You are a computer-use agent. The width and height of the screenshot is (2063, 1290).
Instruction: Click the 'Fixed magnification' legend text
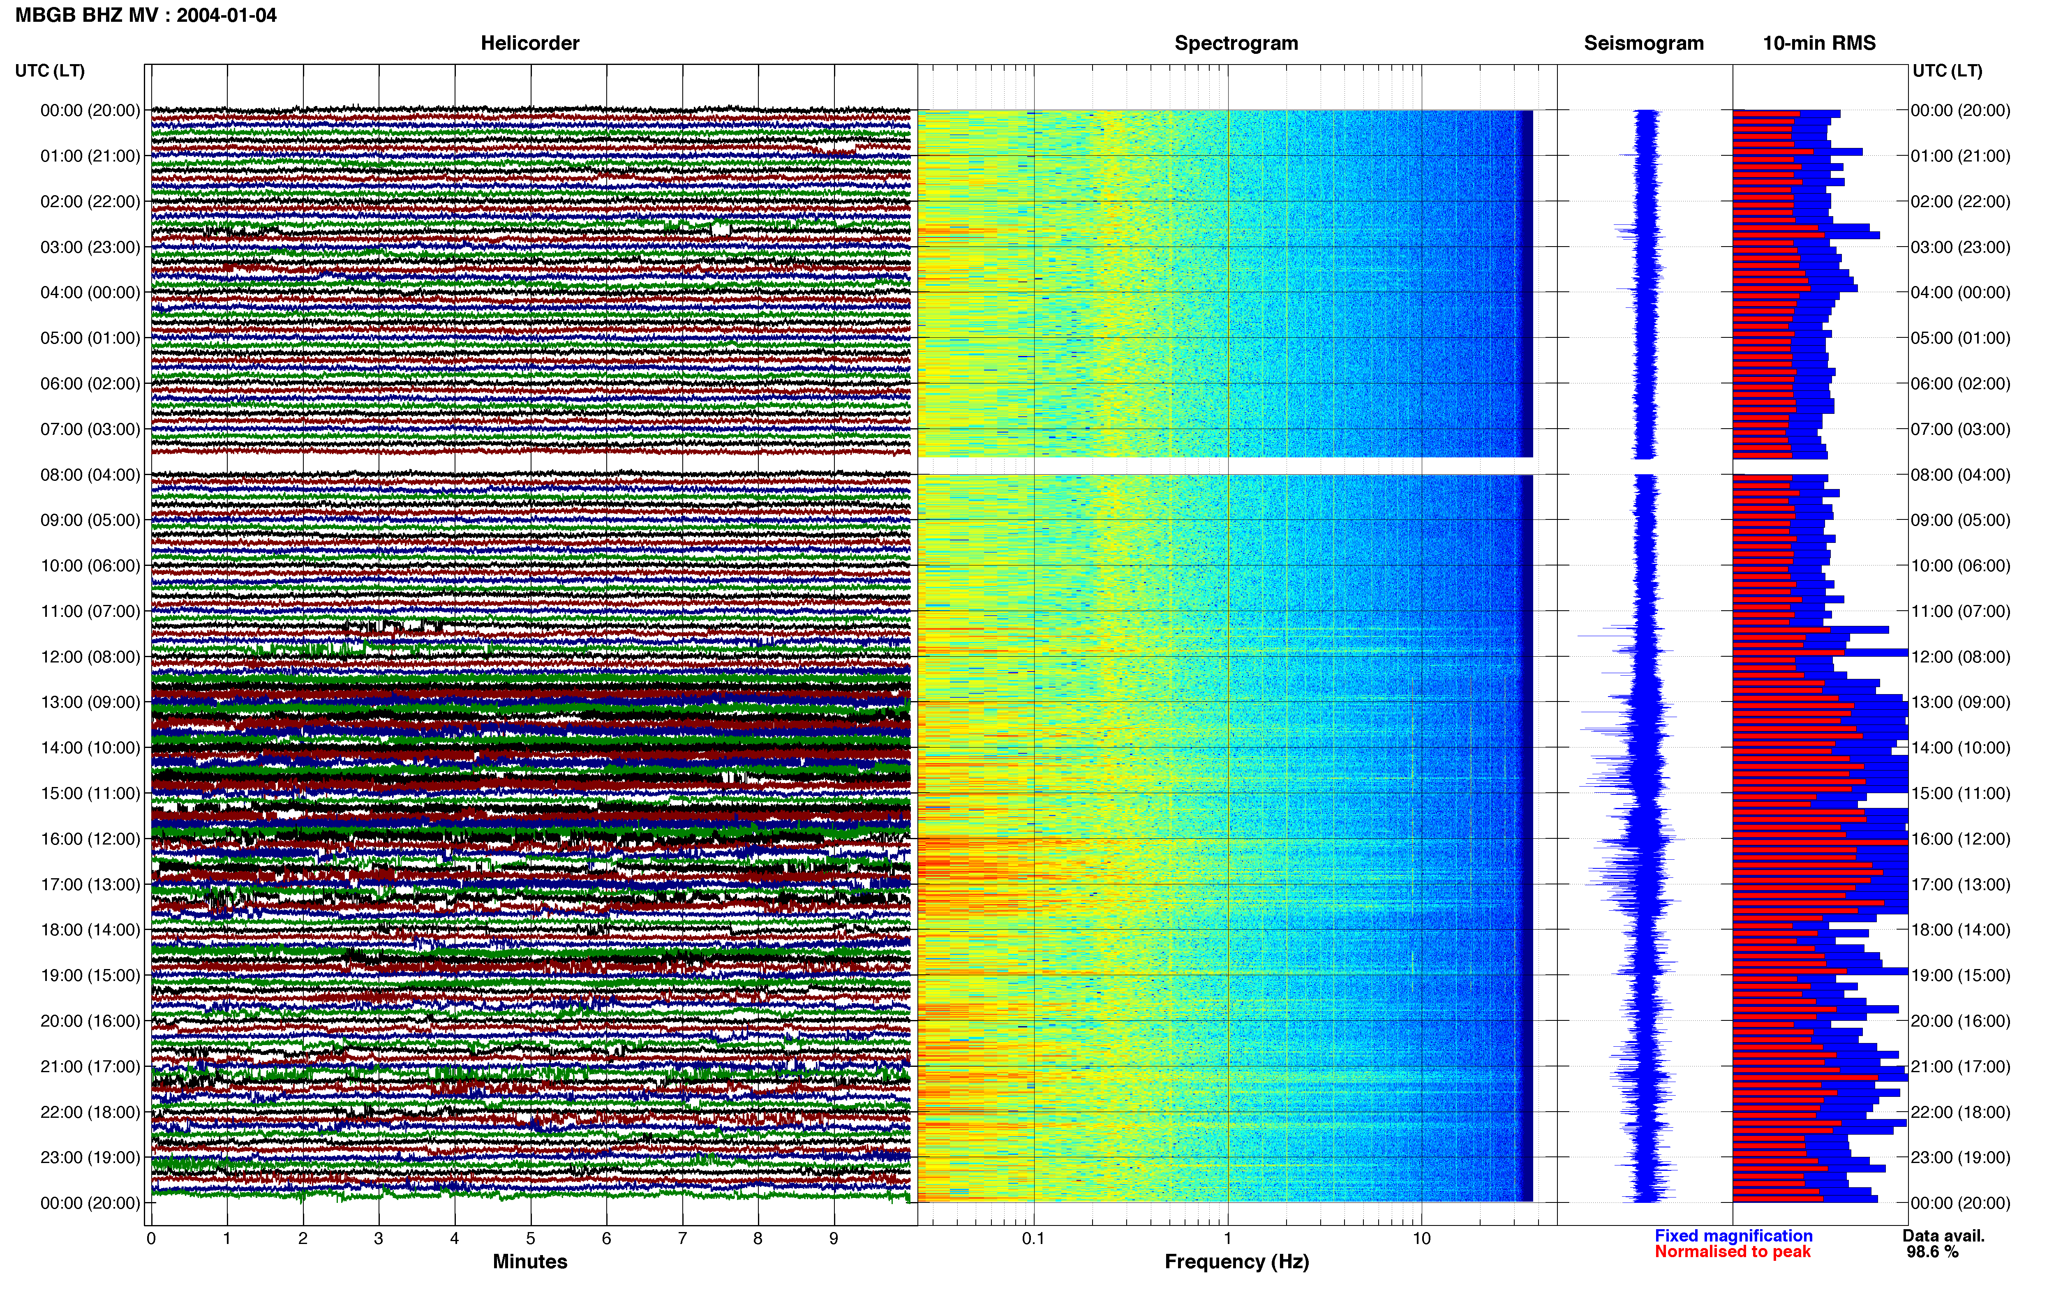point(1733,1236)
